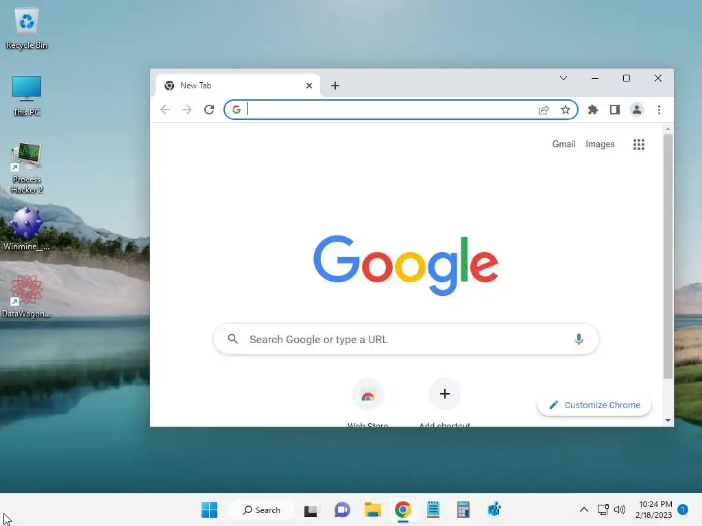The image size is (702, 526).
Task: Open the Extensions puzzle icon
Action: pyautogui.click(x=593, y=110)
